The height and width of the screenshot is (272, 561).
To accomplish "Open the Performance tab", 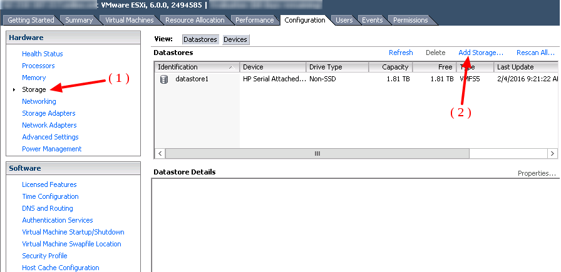I will tap(254, 20).
